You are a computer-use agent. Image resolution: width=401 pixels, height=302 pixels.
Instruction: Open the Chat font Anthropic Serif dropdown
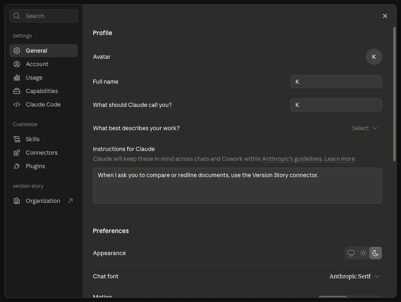[x=354, y=277]
